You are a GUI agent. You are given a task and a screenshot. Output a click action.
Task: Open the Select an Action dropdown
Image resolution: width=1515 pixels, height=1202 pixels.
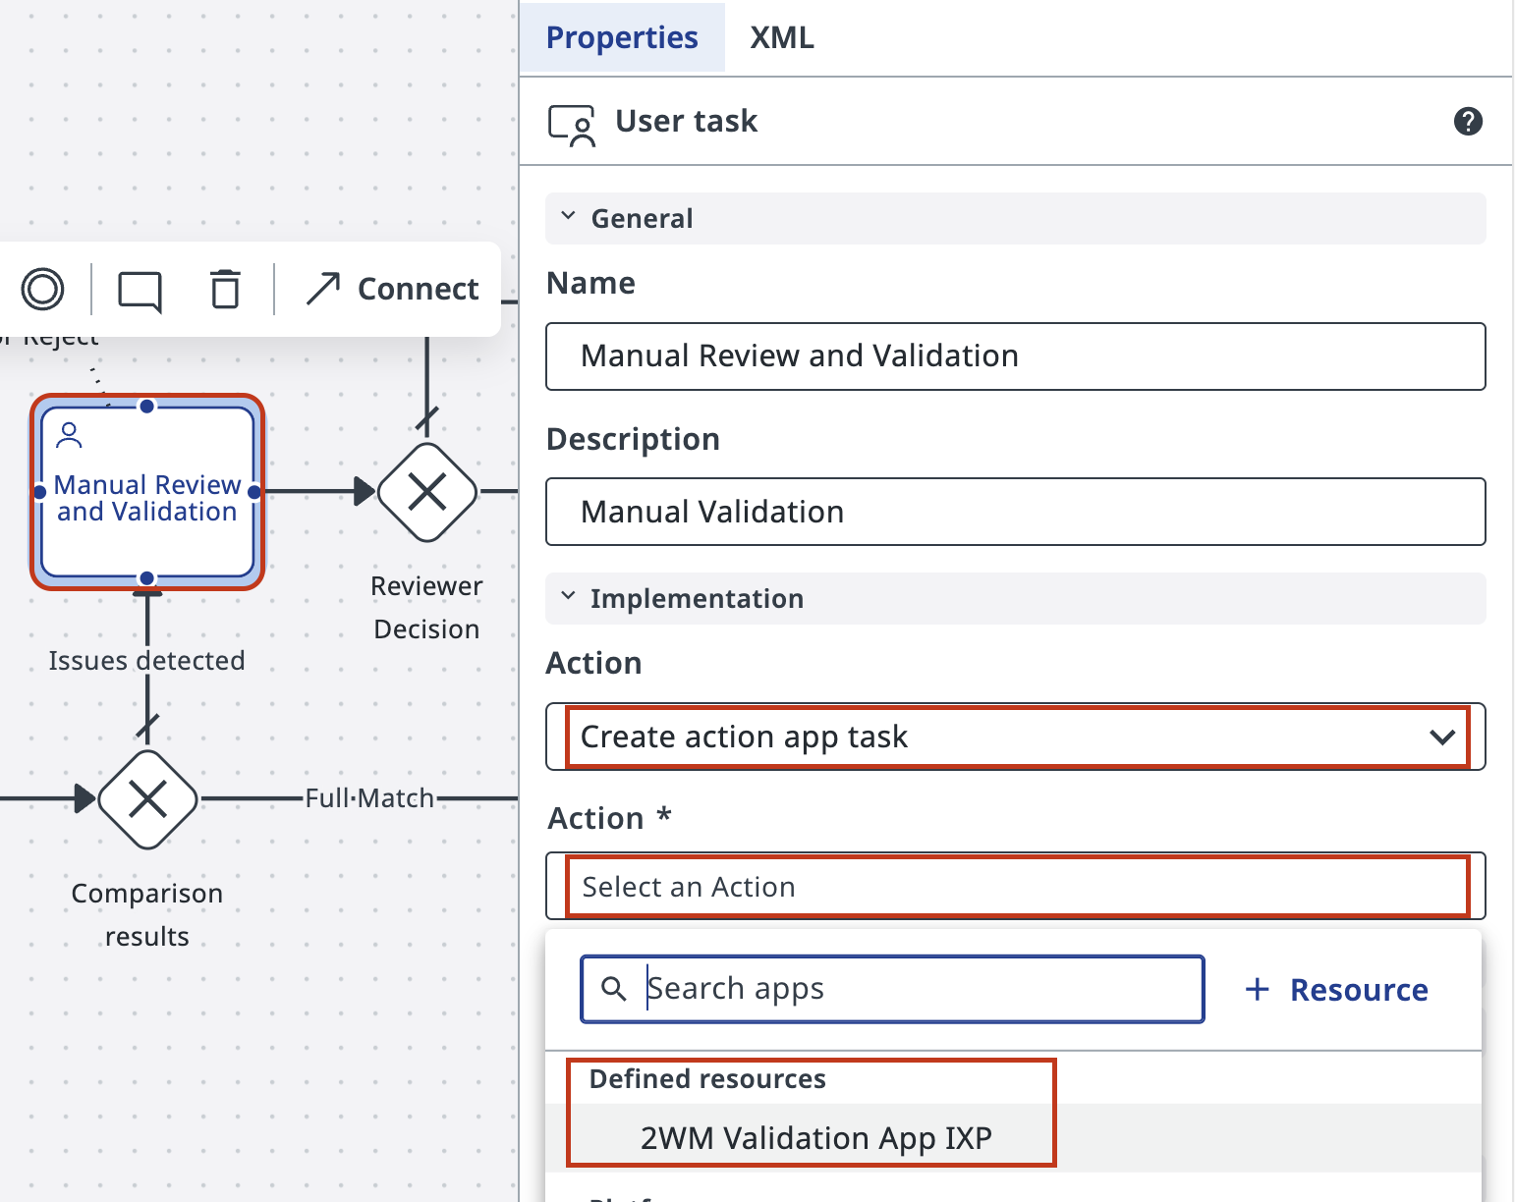pos(1016,886)
